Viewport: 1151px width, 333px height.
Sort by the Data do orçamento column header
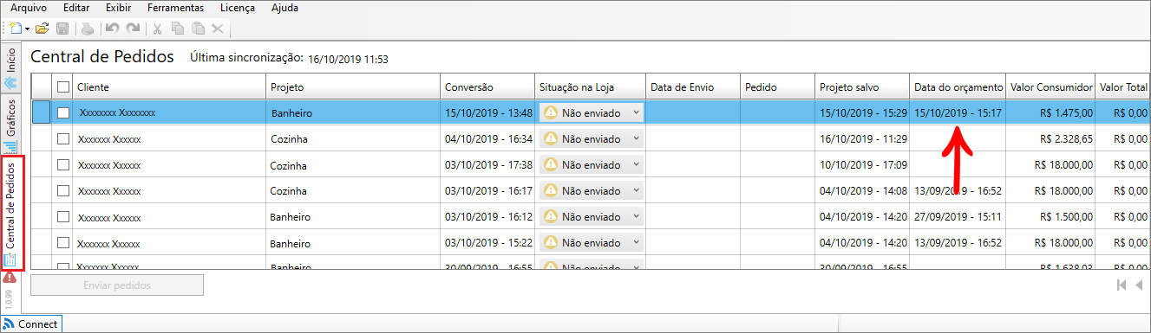[x=958, y=86]
